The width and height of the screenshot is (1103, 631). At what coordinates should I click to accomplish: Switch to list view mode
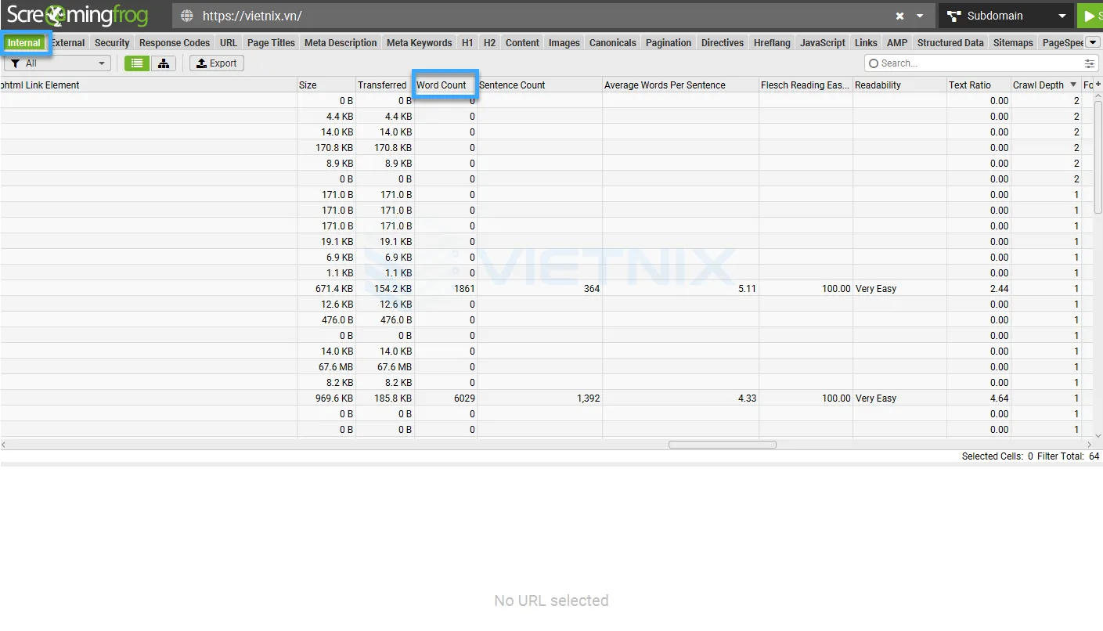pos(137,63)
